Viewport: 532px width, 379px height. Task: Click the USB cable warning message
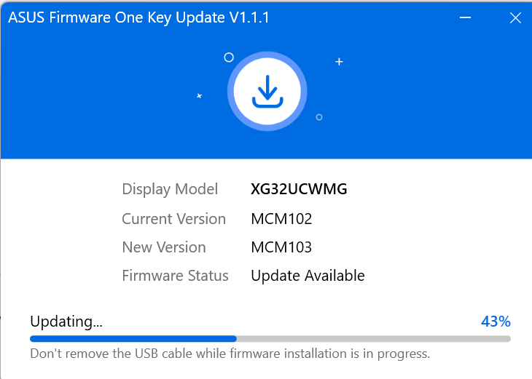[x=230, y=354]
